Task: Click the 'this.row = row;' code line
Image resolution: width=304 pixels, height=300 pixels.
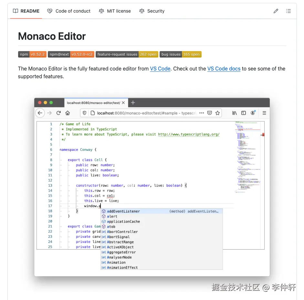Action: point(100,190)
